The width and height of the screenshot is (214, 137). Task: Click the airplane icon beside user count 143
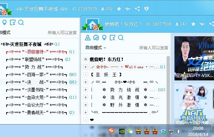(x=202, y=24)
